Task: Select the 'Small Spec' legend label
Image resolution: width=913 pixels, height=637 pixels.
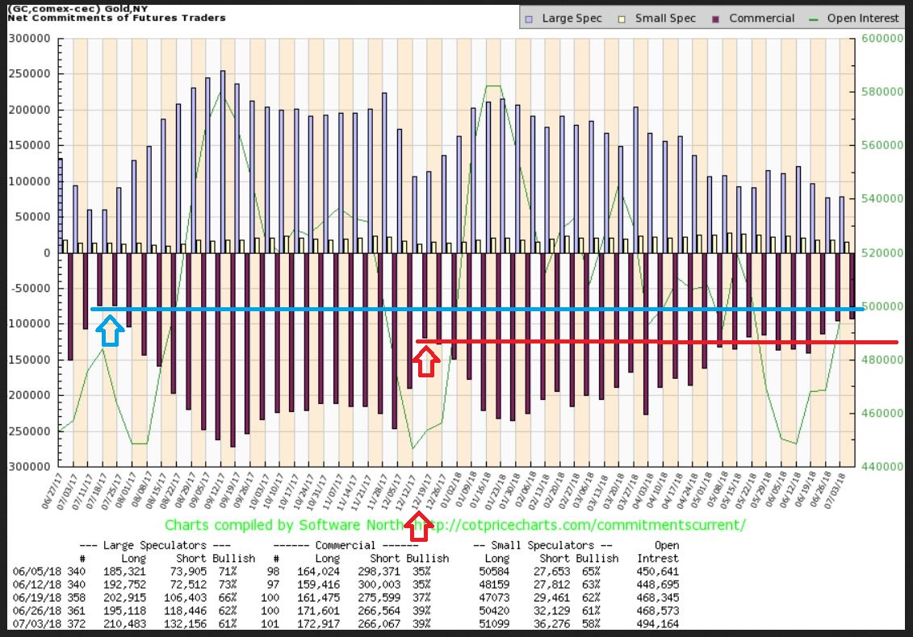Action: point(665,18)
